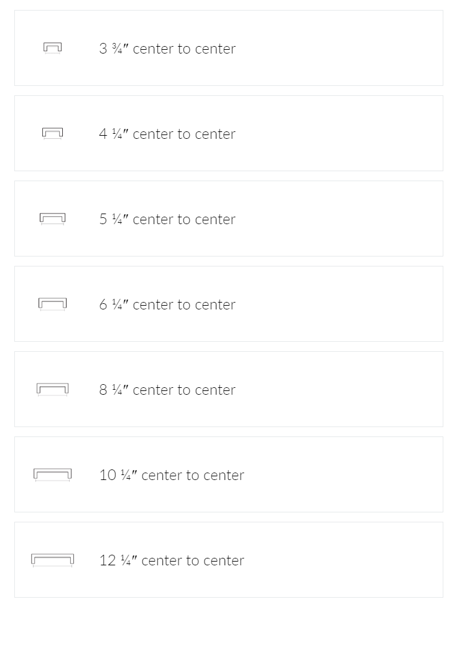
Task: Select "3 ¾″ center to center" label
Action: coord(167,49)
